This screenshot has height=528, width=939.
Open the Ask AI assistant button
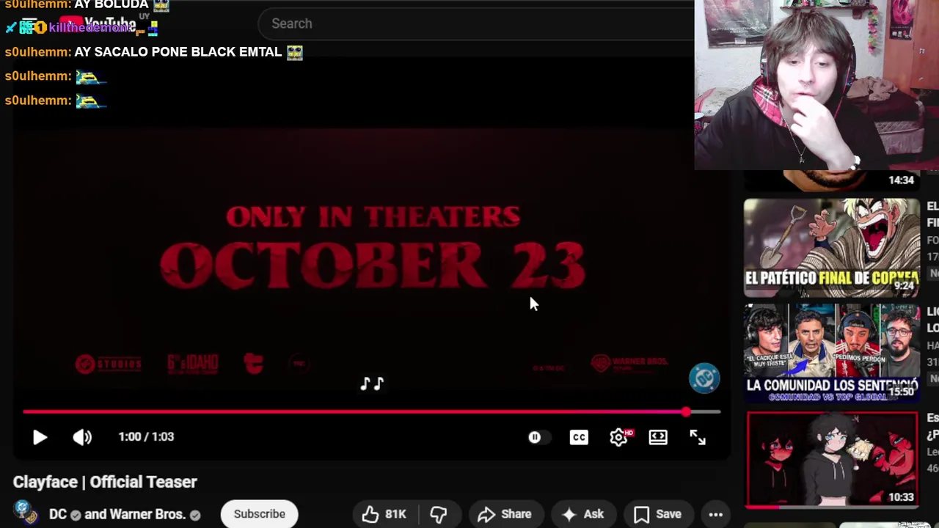583,514
